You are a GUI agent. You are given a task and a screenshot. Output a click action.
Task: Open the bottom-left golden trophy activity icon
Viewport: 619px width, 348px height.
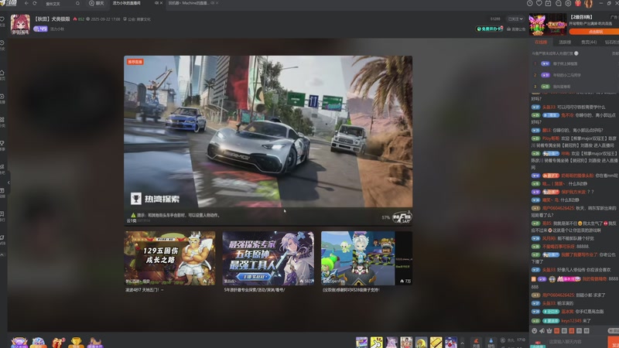[x=76, y=342]
